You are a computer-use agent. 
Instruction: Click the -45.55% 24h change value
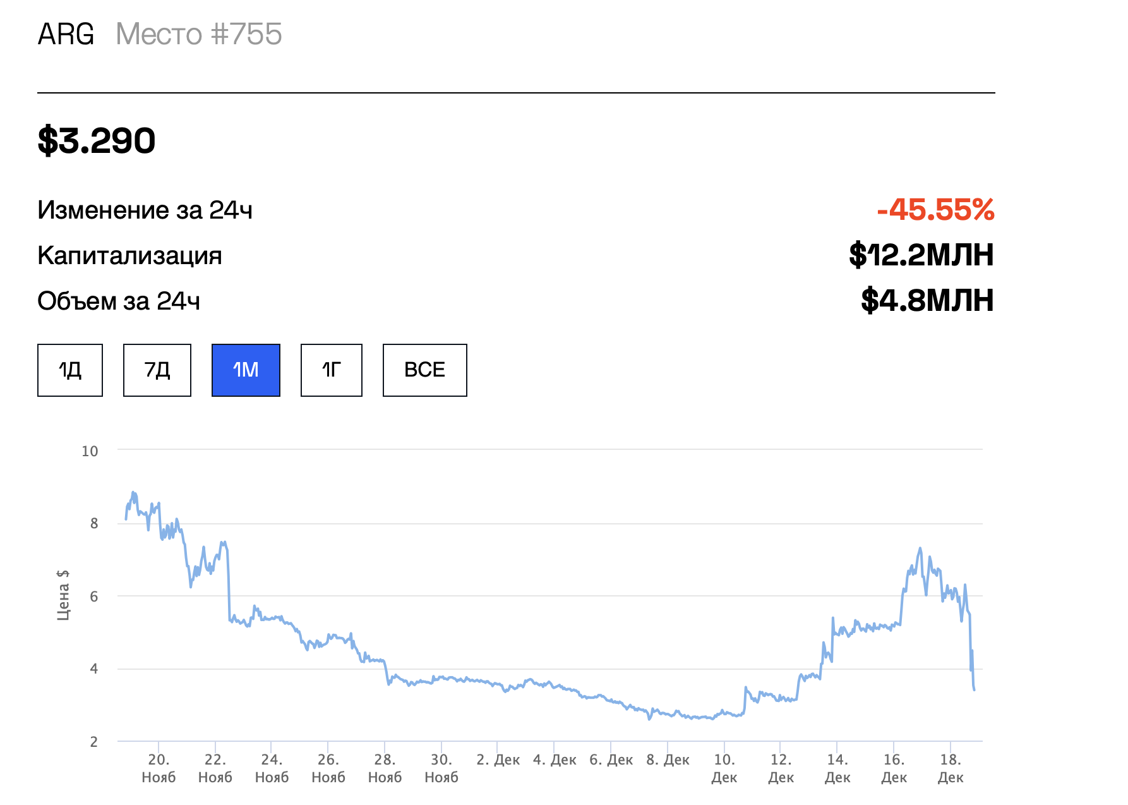(935, 210)
